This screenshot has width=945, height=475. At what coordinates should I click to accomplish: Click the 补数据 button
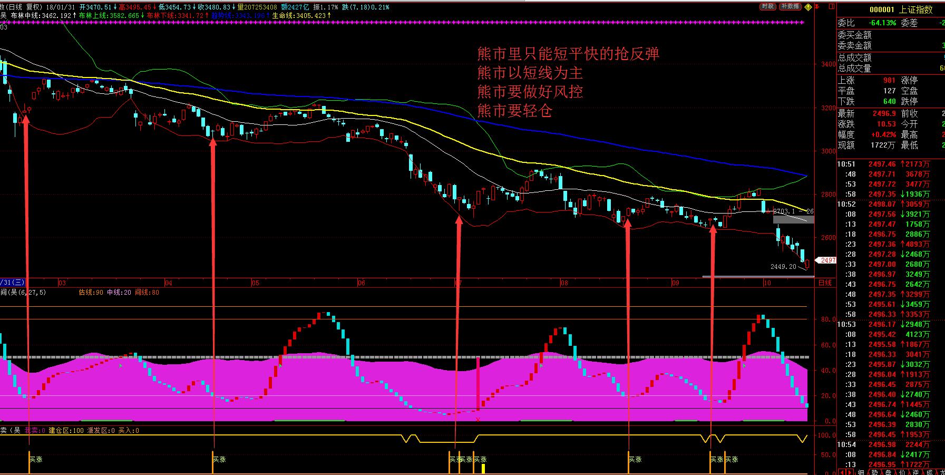coord(791,7)
